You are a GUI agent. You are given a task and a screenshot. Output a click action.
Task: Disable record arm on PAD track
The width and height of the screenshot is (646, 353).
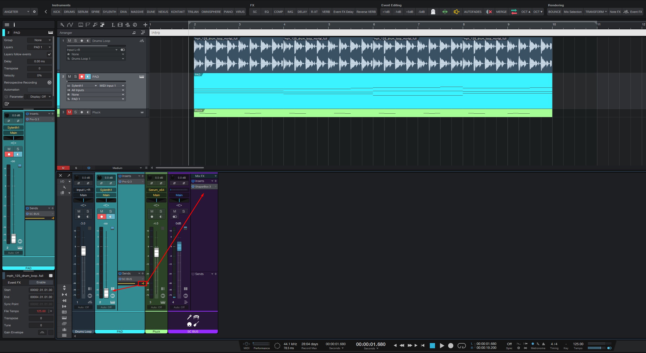coord(82,77)
